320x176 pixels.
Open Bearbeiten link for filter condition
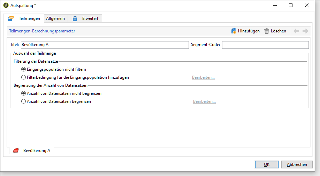[203, 77]
